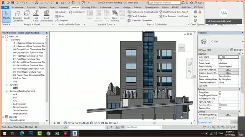
Task: Open the Space Naming tool
Action: (114, 16)
